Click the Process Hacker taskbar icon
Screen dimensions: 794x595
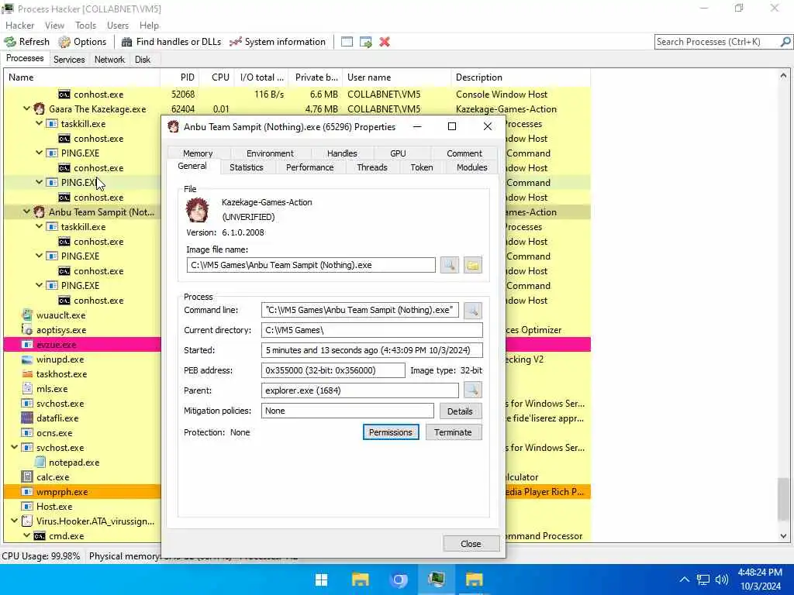[436, 580]
